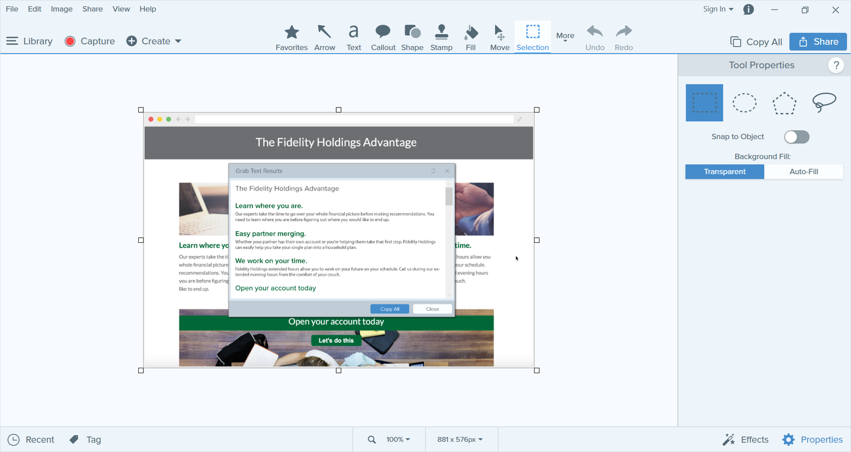Click the Capture button
Image resolution: width=851 pixels, height=452 pixels.
pyautogui.click(x=90, y=41)
